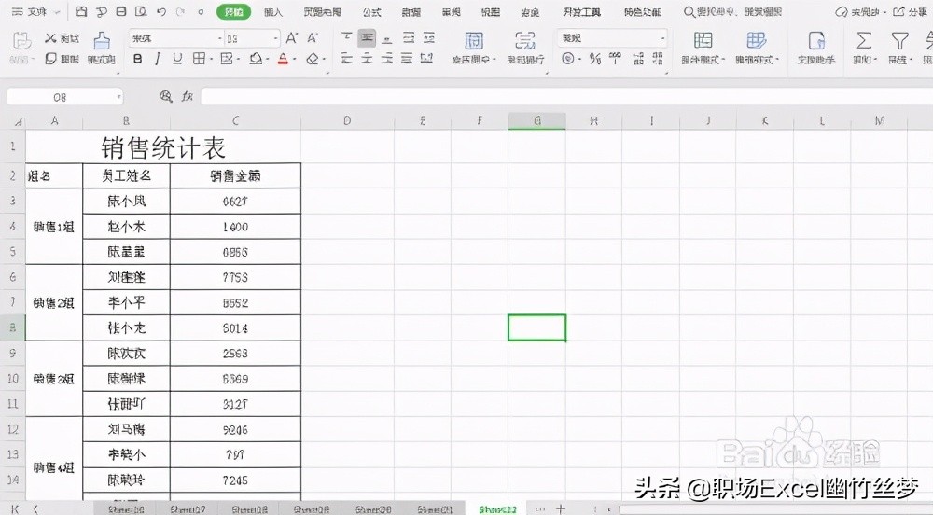Toggle align left
The height and width of the screenshot is (515, 933).
tap(347, 58)
